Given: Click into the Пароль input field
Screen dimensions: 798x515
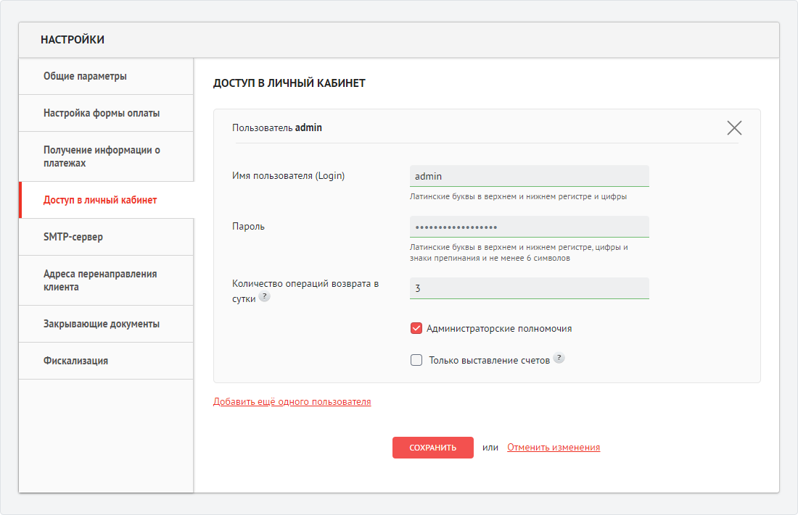Looking at the screenshot, I should 529,227.
